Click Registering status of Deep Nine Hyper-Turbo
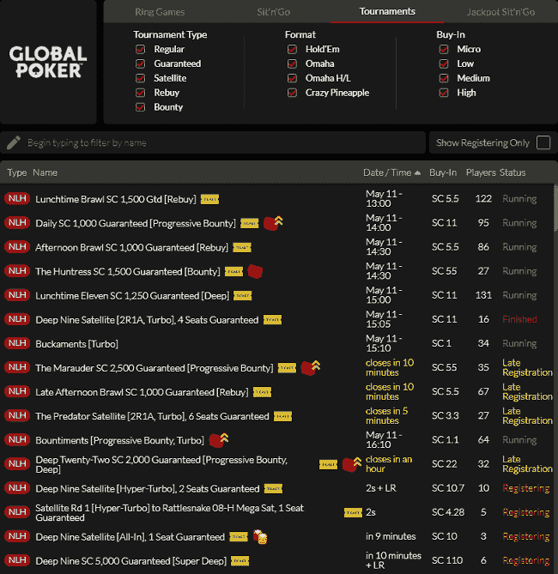558x574 pixels. pyautogui.click(x=525, y=488)
